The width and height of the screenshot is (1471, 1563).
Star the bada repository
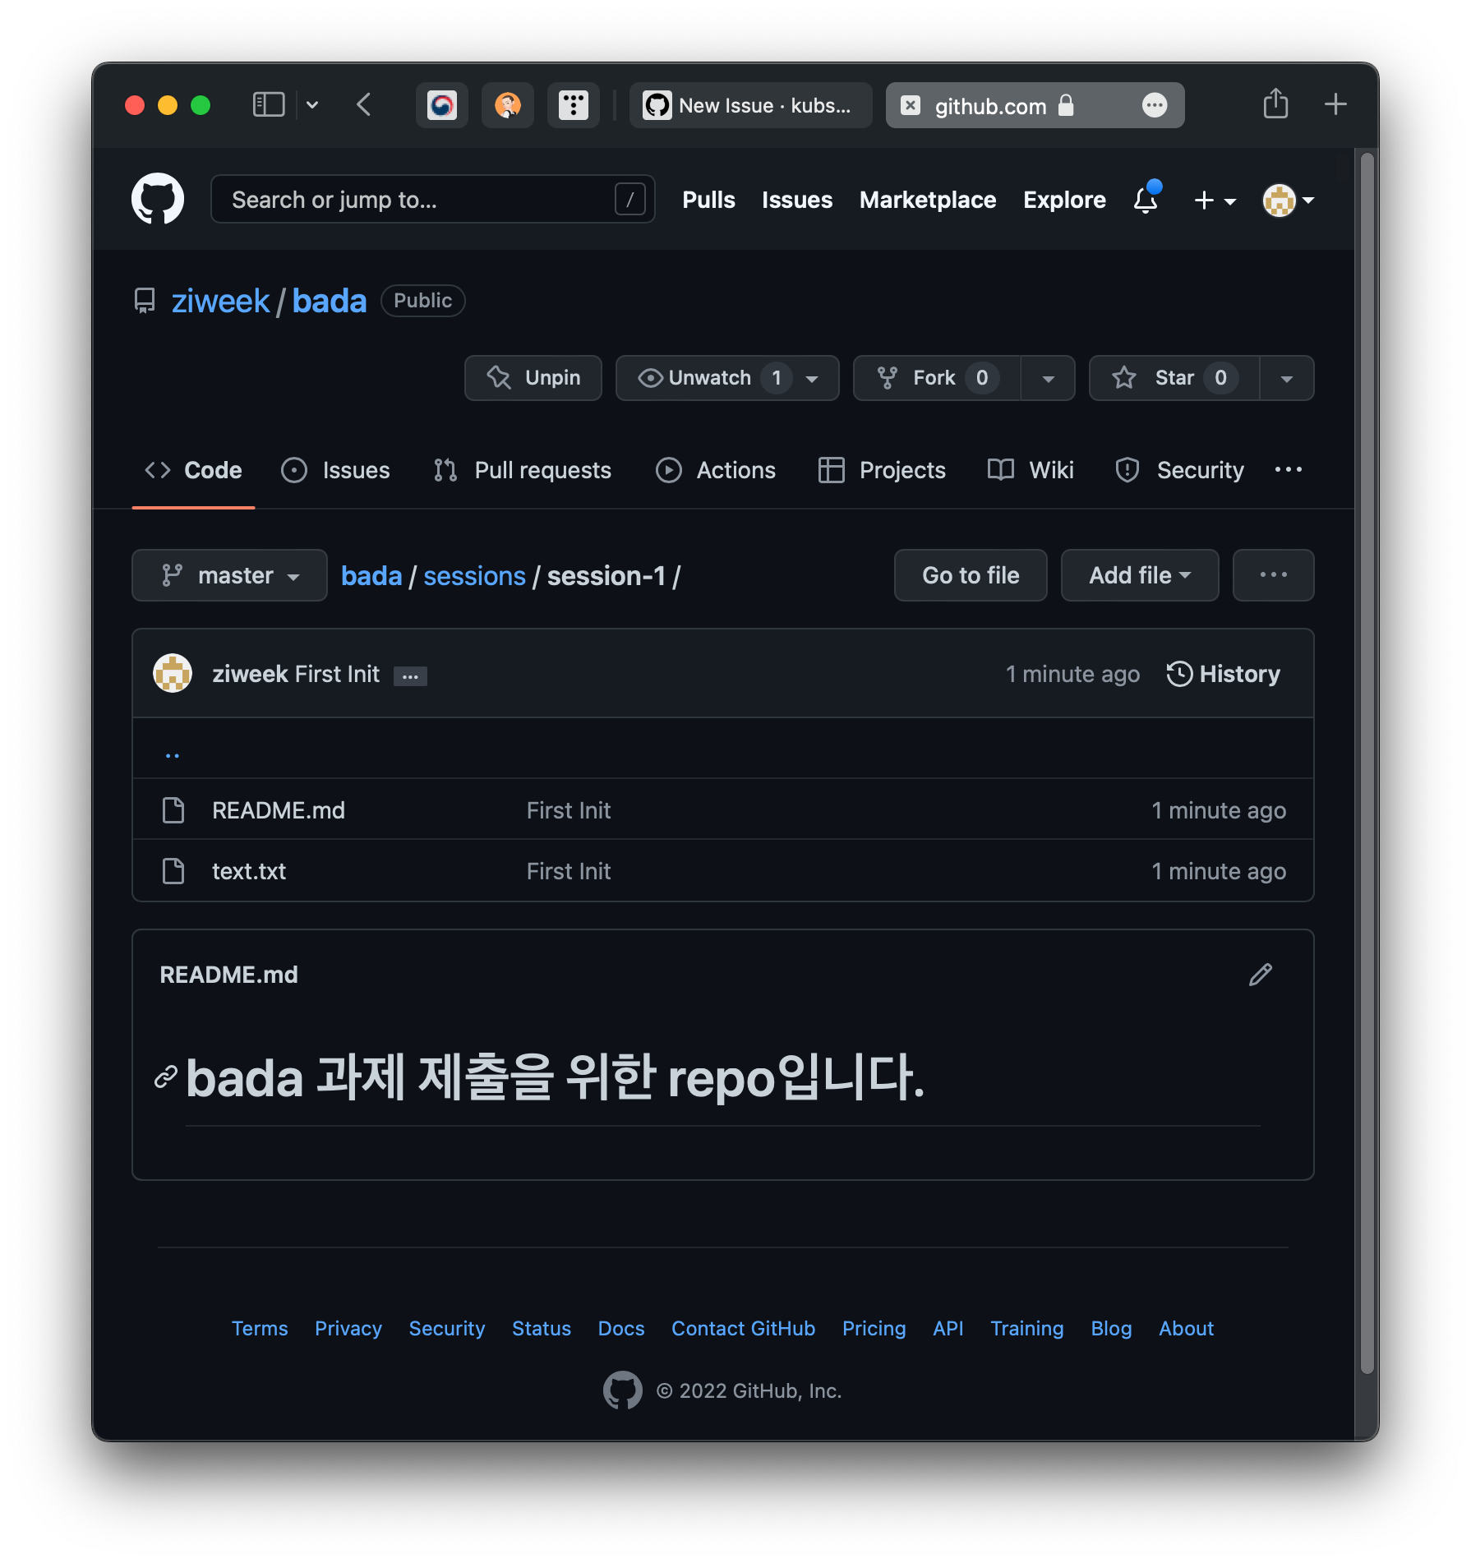tap(1172, 378)
